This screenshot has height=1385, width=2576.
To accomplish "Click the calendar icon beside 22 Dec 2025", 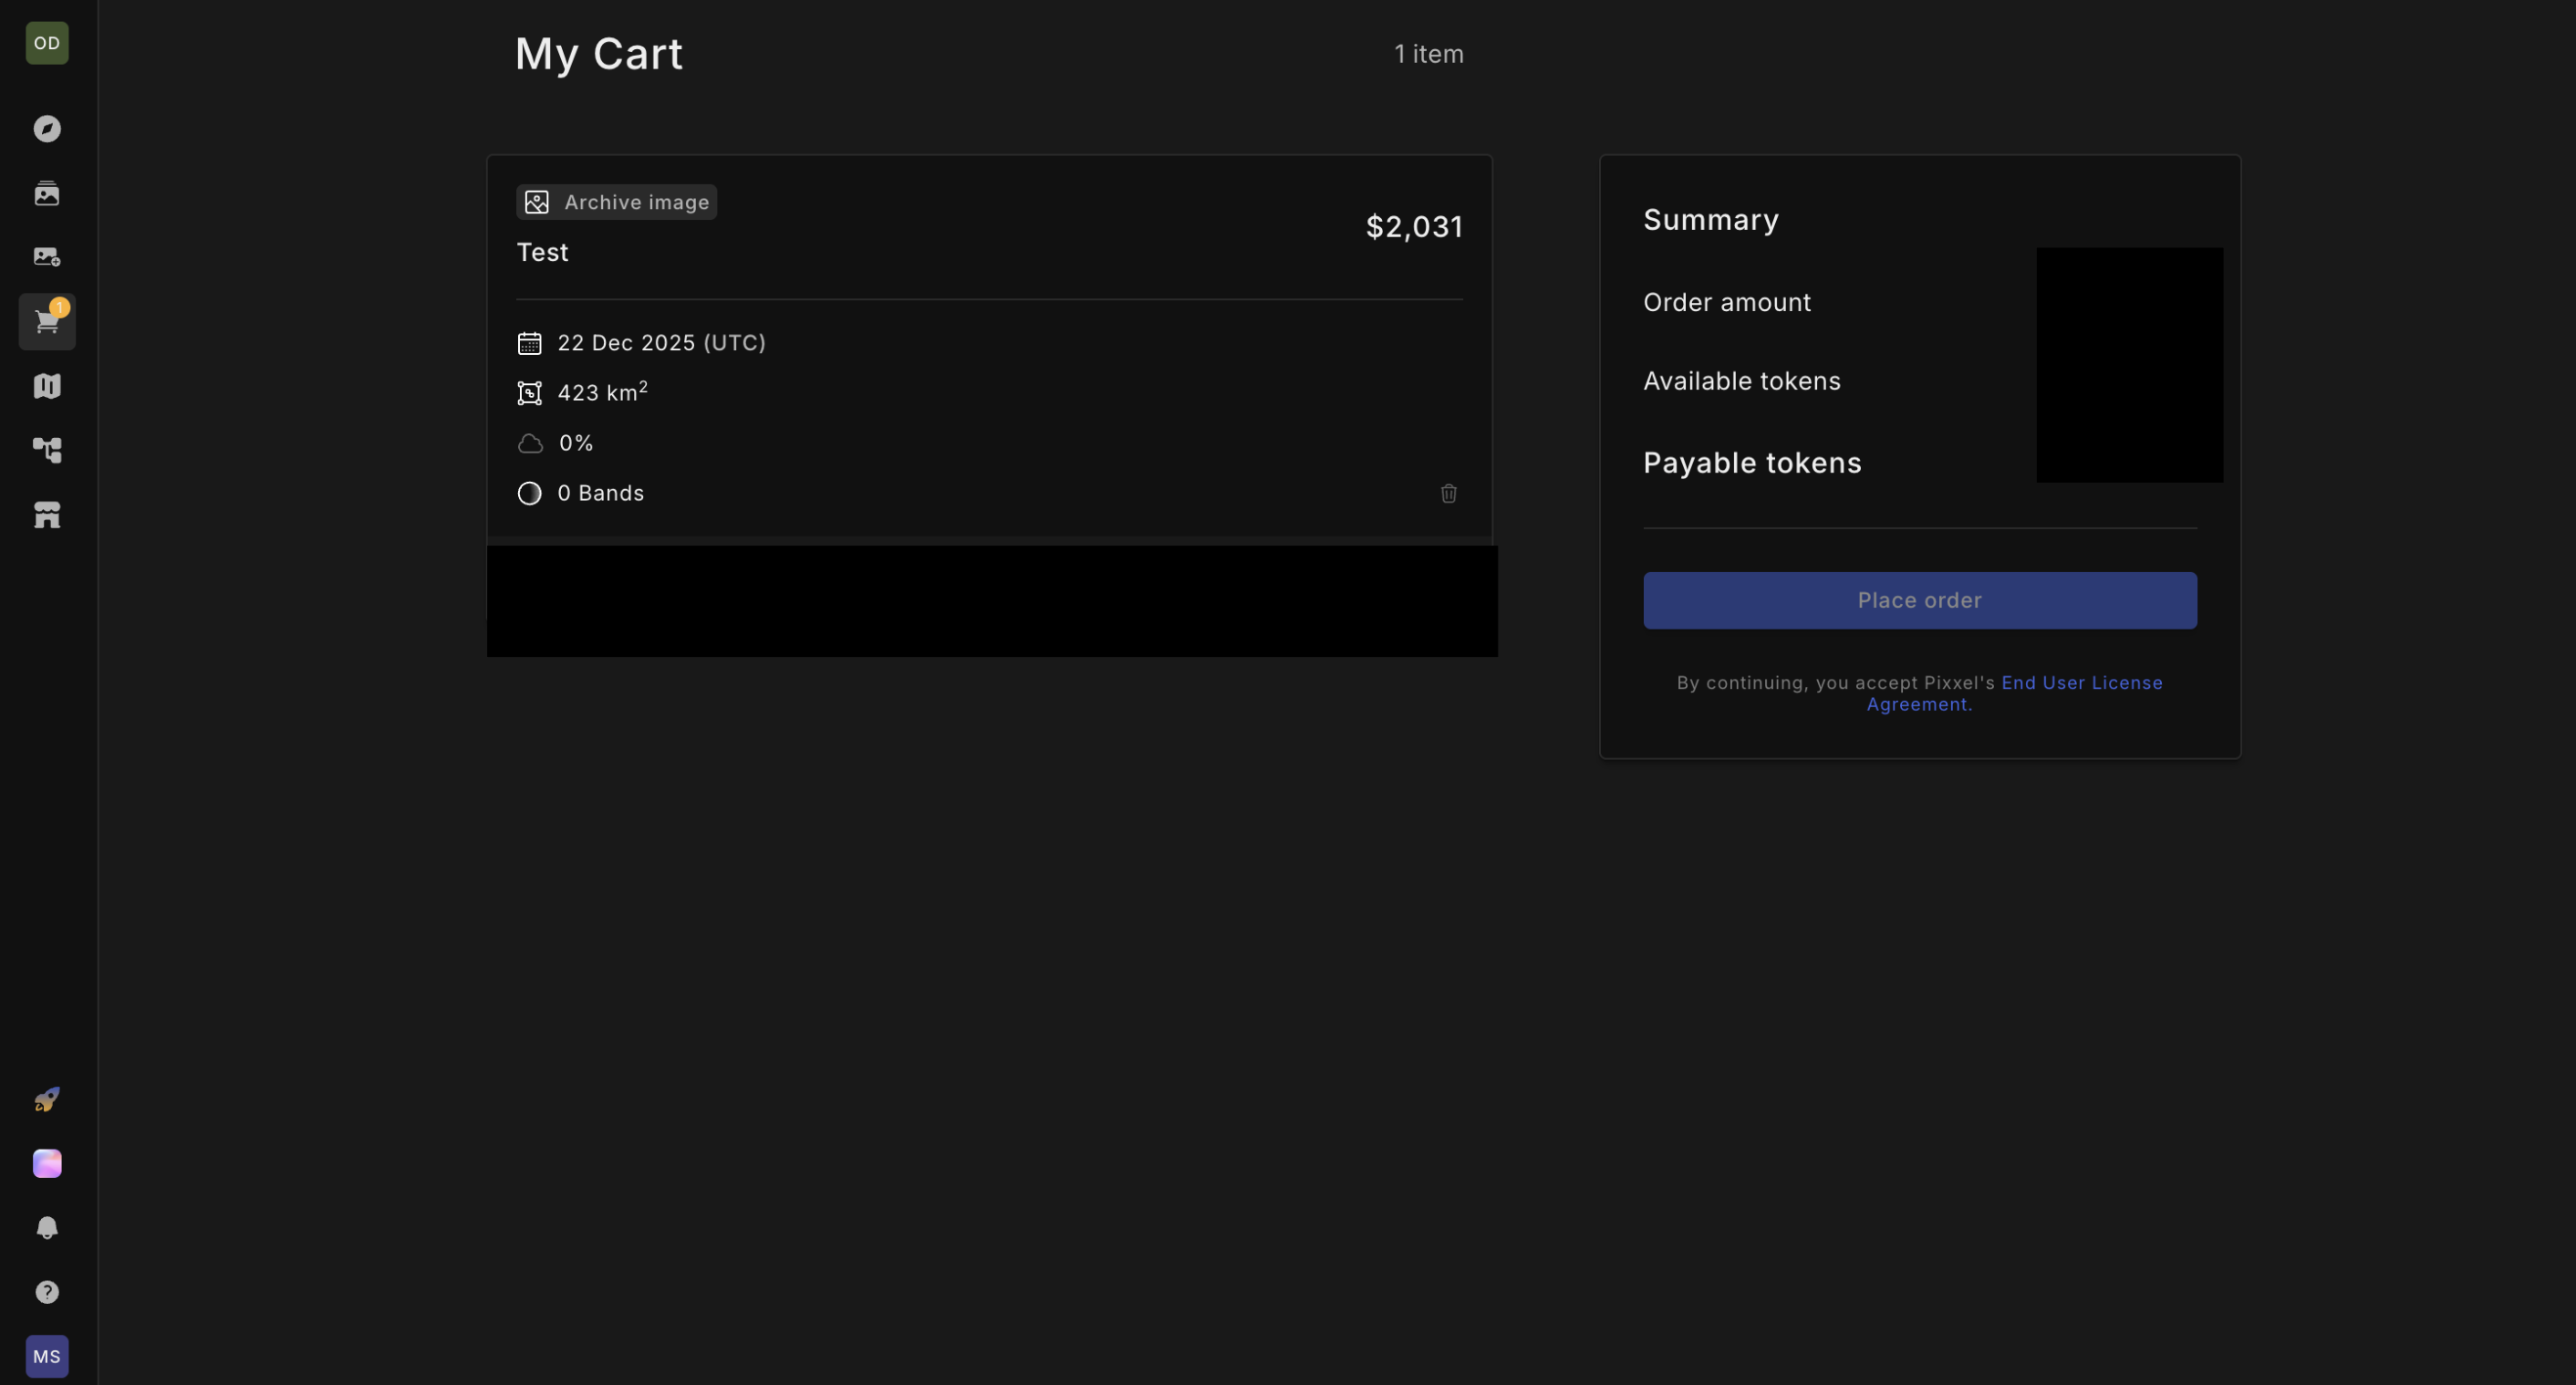I will point(529,343).
